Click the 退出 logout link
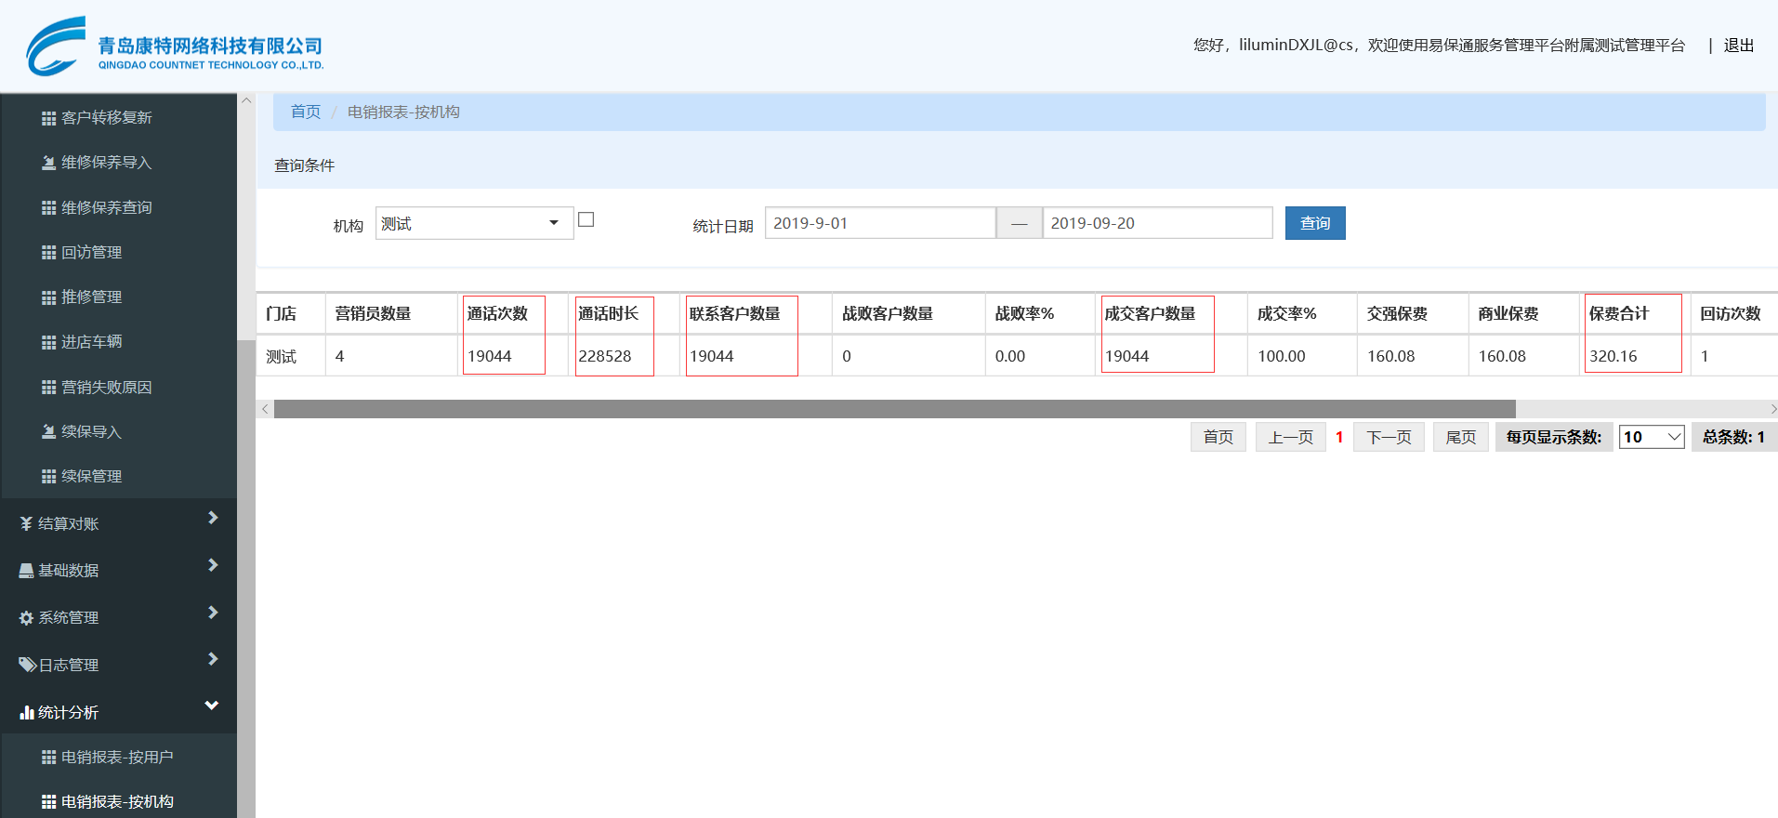 [x=1738, y=46]
